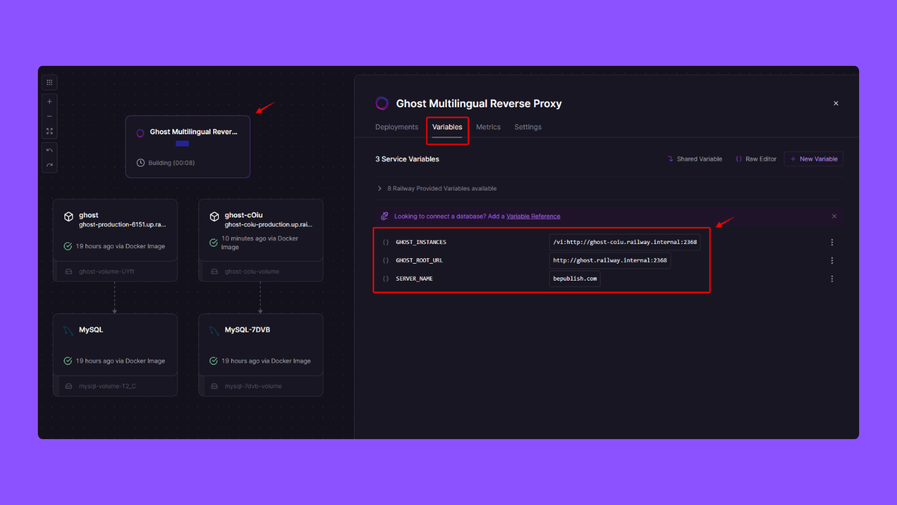The width and height of the screenshot is (897, 505).
Task: Click the building progress bar on the proxy card
Action: pos(182,143)
